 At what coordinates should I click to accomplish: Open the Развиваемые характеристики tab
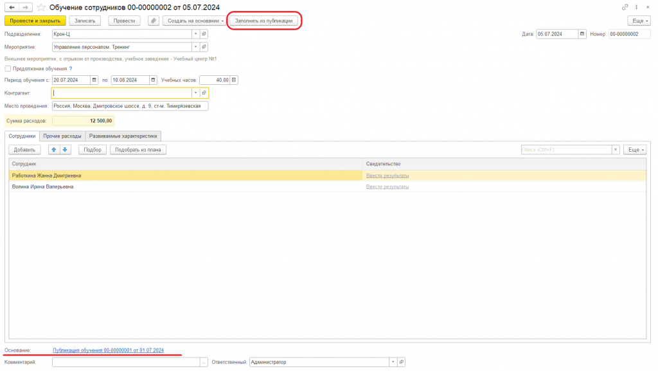pos(123,136)
